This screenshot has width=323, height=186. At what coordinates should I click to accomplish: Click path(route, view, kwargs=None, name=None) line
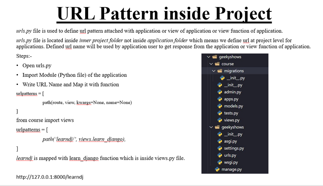coord(87,103)
